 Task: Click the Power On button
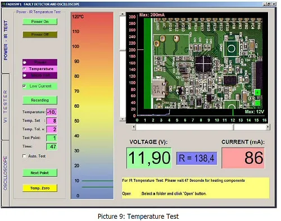[40, 21]
